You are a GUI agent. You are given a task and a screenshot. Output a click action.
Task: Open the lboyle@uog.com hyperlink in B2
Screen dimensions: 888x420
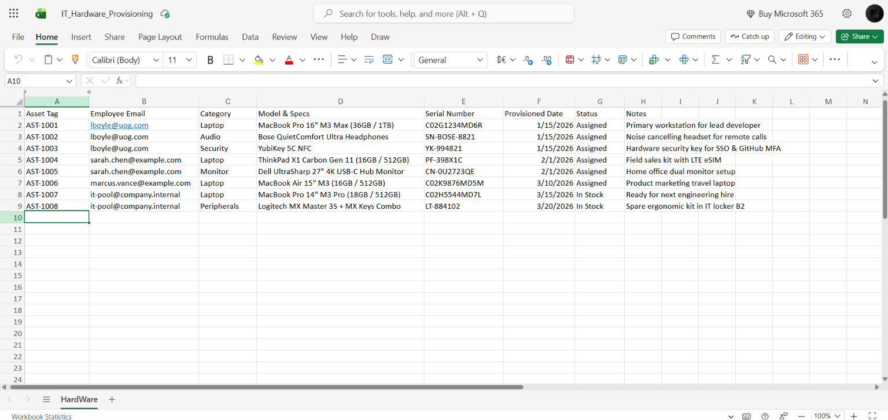click(x=119, y=125)
